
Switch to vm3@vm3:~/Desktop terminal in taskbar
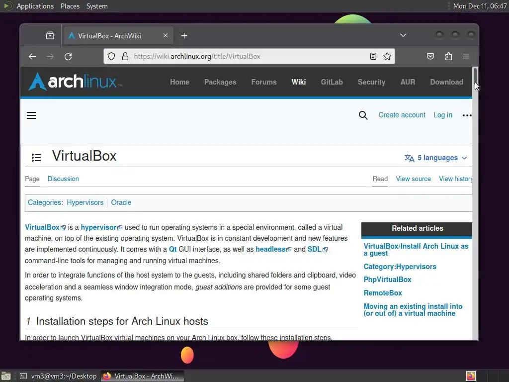[59, 376]
